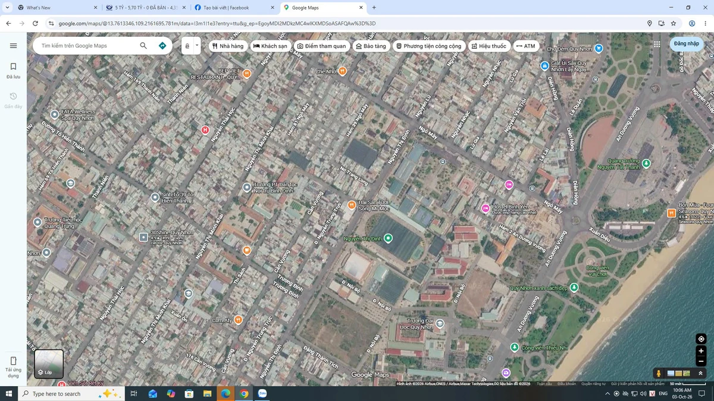Filter map by Điểm tham quan

pyautogui.click(x=321, y=46)
